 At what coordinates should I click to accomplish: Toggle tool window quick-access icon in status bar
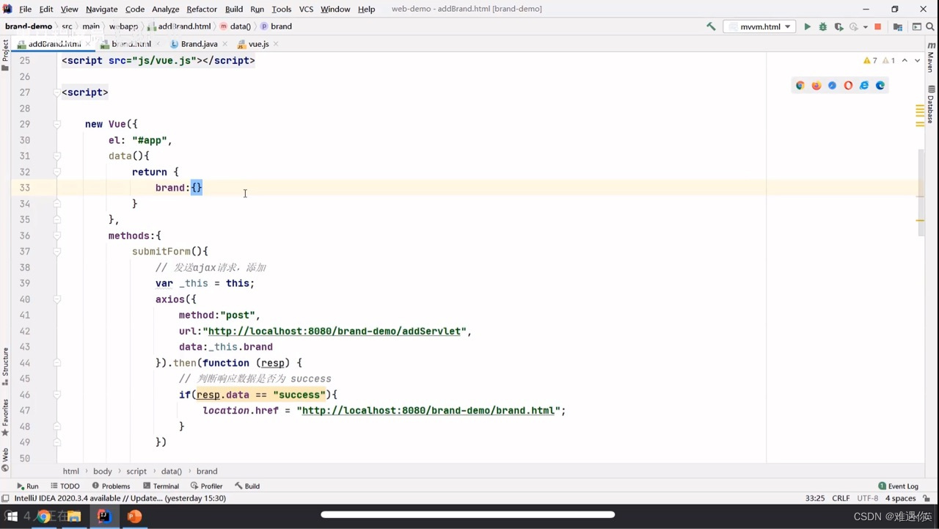(x=6, y=498)
